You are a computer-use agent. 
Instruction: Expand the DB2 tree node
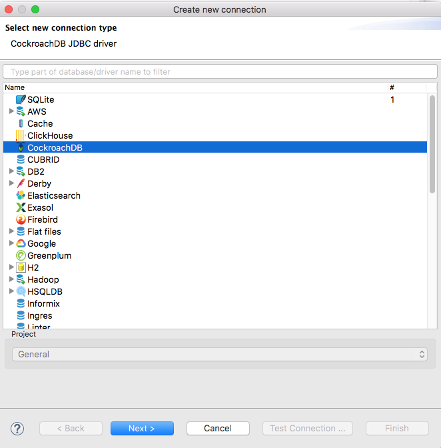pos(11,171)
